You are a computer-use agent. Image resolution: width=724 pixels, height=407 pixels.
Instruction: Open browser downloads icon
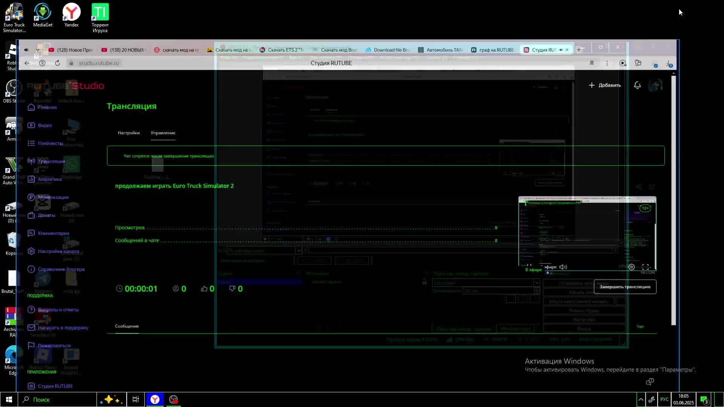669,63
